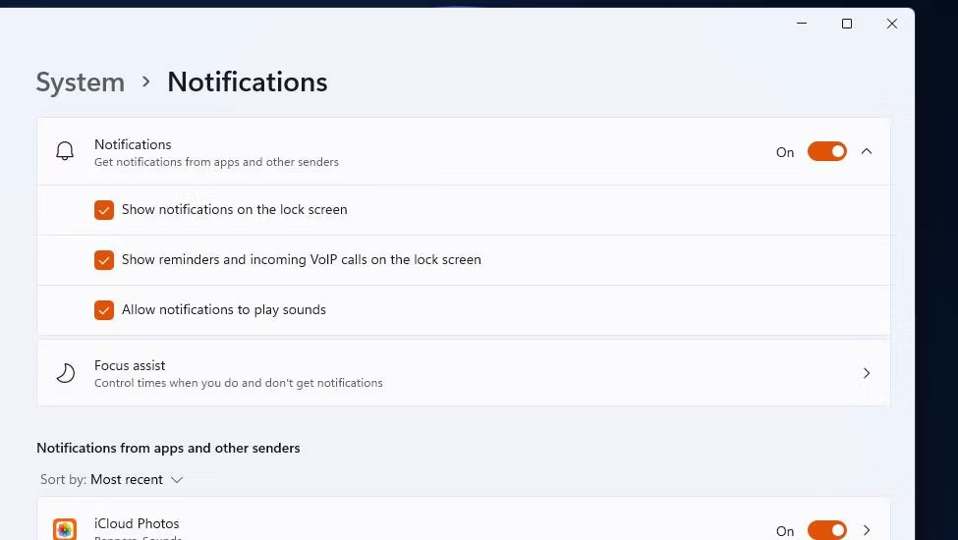958x540 pixels.
Task: Click the breadcrumb separator arrow after System
Action: coord(146,82)
